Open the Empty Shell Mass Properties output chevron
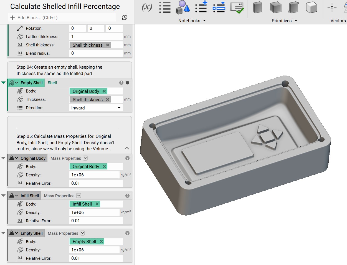 (82, 233)
